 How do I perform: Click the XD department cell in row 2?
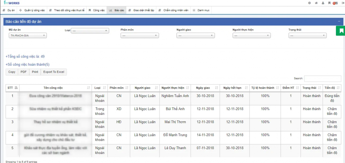[119, 112]
